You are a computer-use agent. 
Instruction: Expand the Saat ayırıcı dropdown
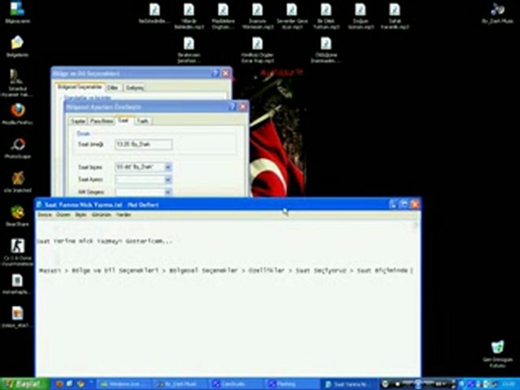(x=168, y=180)
